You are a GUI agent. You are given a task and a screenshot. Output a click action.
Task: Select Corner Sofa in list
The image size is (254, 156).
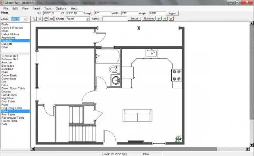pos(9,79)
